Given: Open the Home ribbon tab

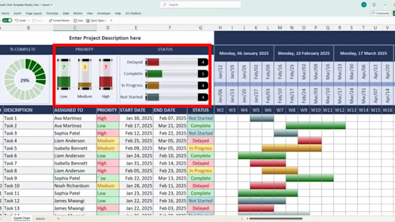Looking at the screenshot, I should [x=5, y=13].
